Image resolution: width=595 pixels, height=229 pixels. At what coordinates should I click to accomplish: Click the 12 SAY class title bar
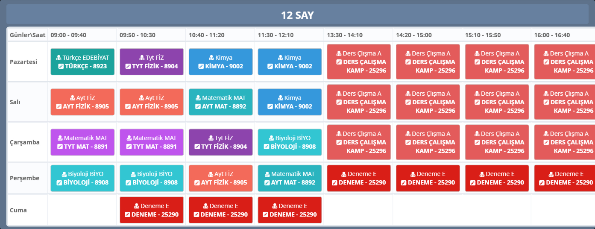[x=297, y=15]
